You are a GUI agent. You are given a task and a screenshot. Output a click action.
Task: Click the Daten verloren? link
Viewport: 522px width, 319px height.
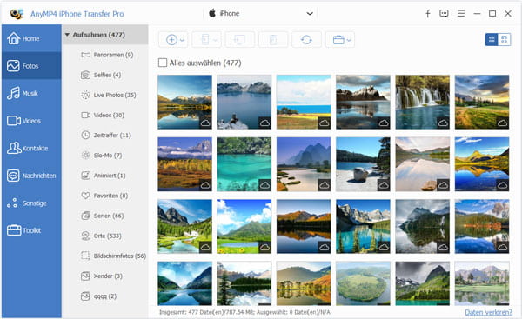point(488,312)
